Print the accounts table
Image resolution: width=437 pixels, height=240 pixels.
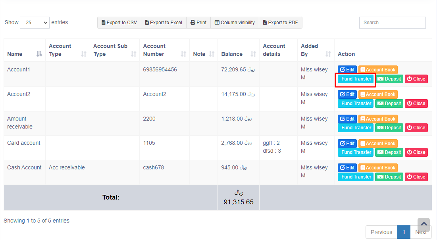pyautogui.click(x=198, y=23)
